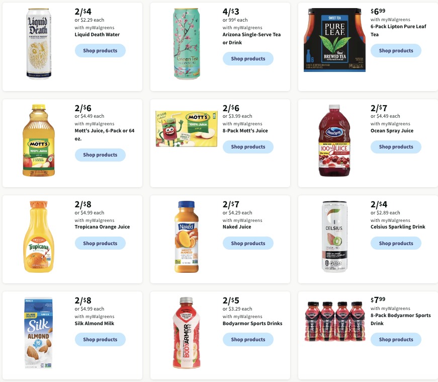Click Shop products for 8-Pack Mott's Juice
Screen dimensions: 438x382
click(x=248, y=146)
